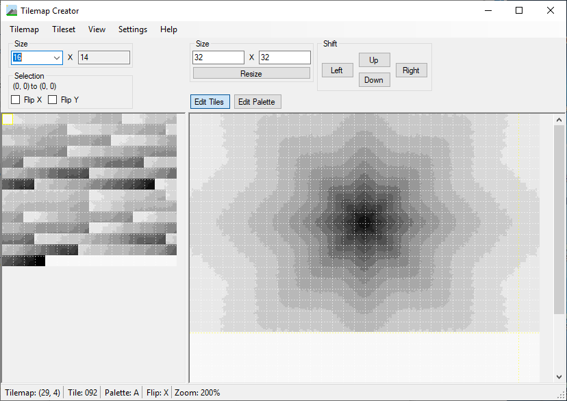Click the tilemap height input field
The height and width of the screenshot is (401, 567).
tap(284, 57)
